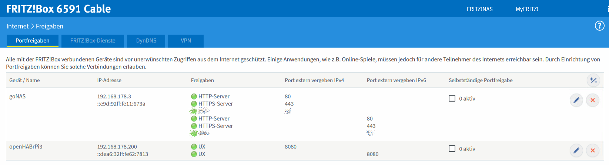Image resolution: width=609 pixels, height=165 pixels.
Task: Click Selbstständige Portfreigabe column header
Action: tap(481, 80)
